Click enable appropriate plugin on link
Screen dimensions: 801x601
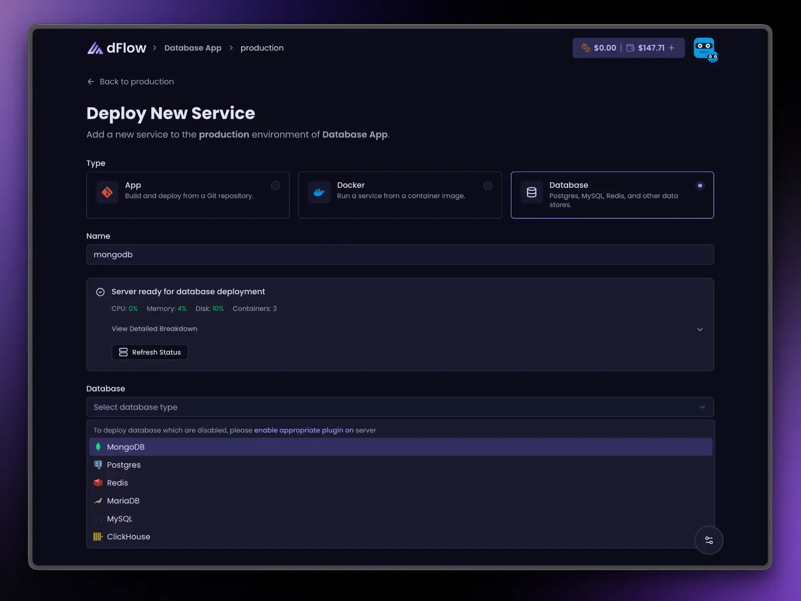pyautogui.click(x=304, y=430)
